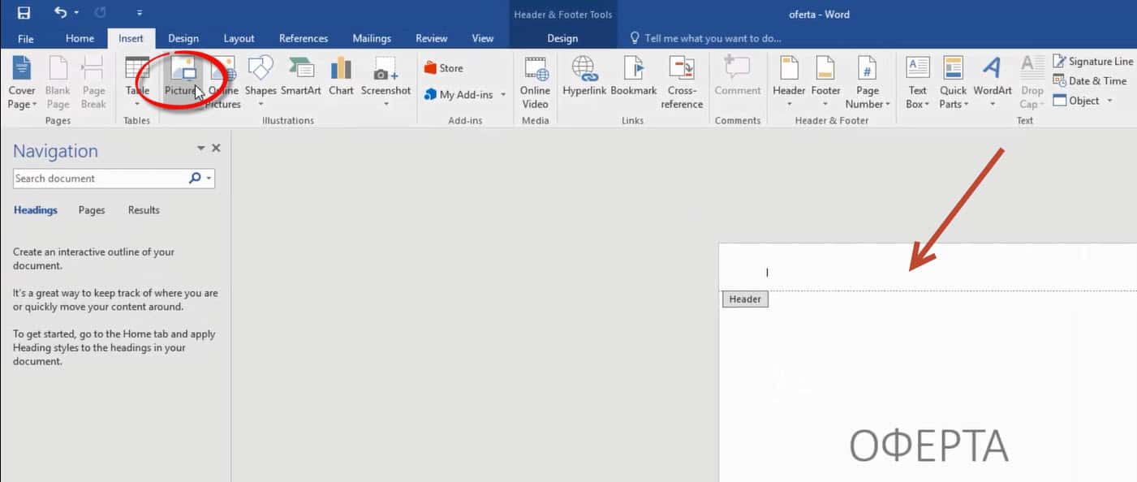This screenshot has width=1137, height=482.
Task: Open search options dropdown arrow in Navigation
Action: (209, 179)
